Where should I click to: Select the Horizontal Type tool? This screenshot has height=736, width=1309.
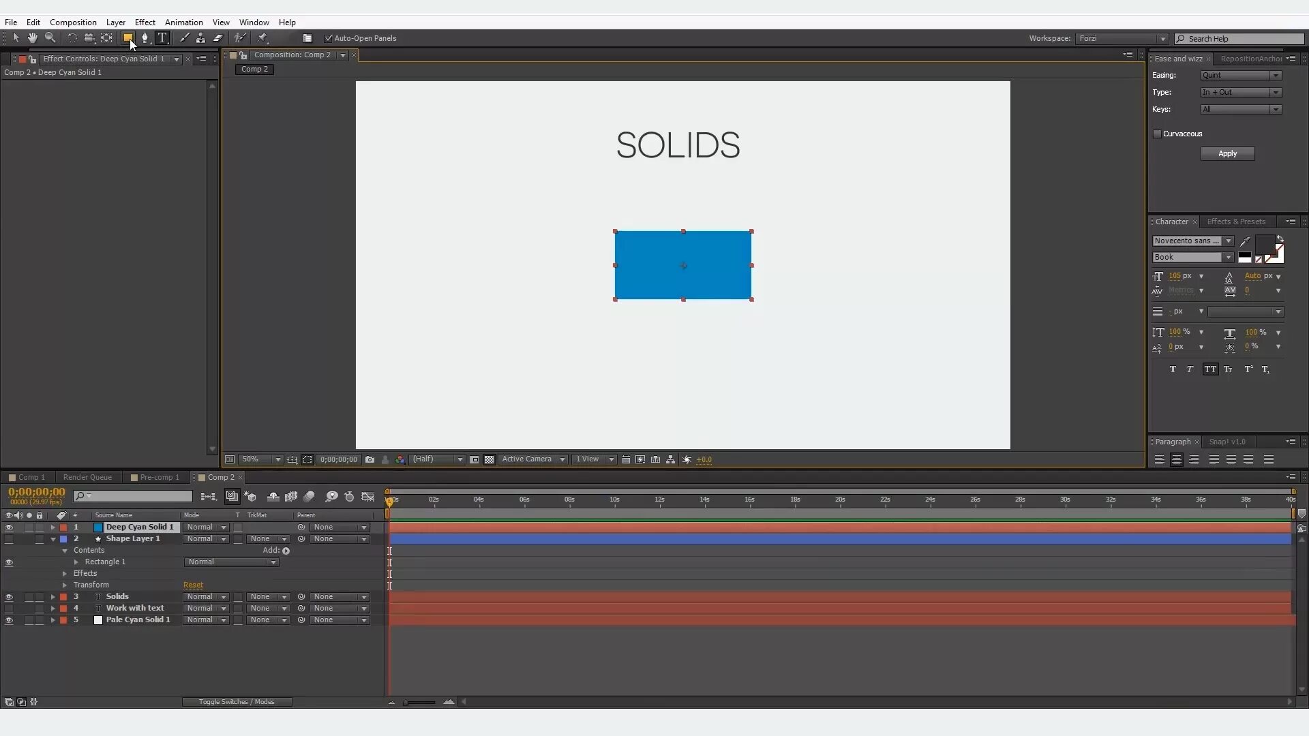click(x=162, y=38)
